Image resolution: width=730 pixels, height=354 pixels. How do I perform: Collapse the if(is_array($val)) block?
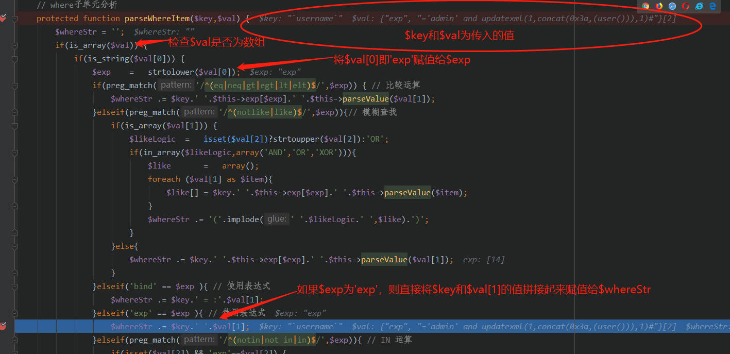(x=15, y=45)
